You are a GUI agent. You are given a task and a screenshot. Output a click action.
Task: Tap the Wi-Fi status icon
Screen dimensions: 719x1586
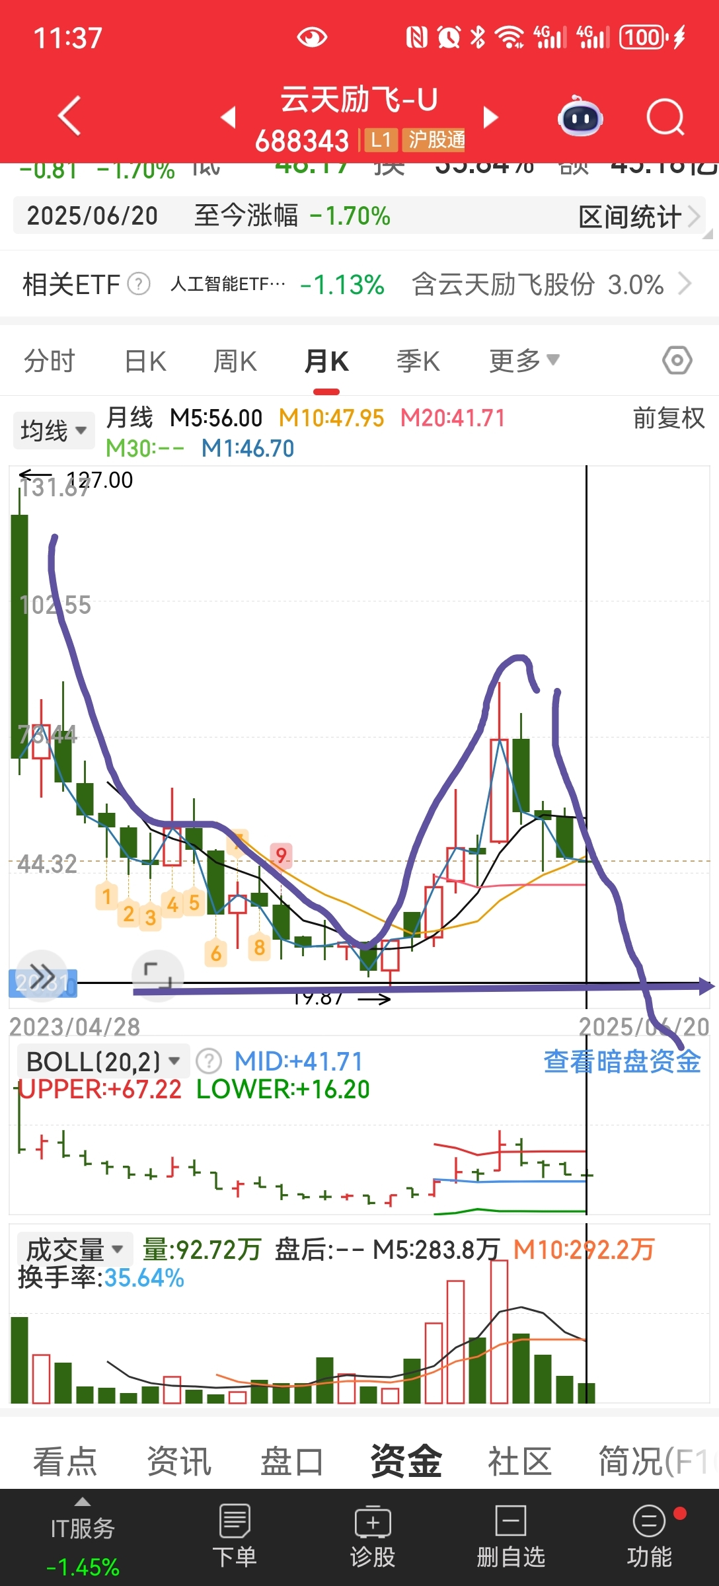510,37
